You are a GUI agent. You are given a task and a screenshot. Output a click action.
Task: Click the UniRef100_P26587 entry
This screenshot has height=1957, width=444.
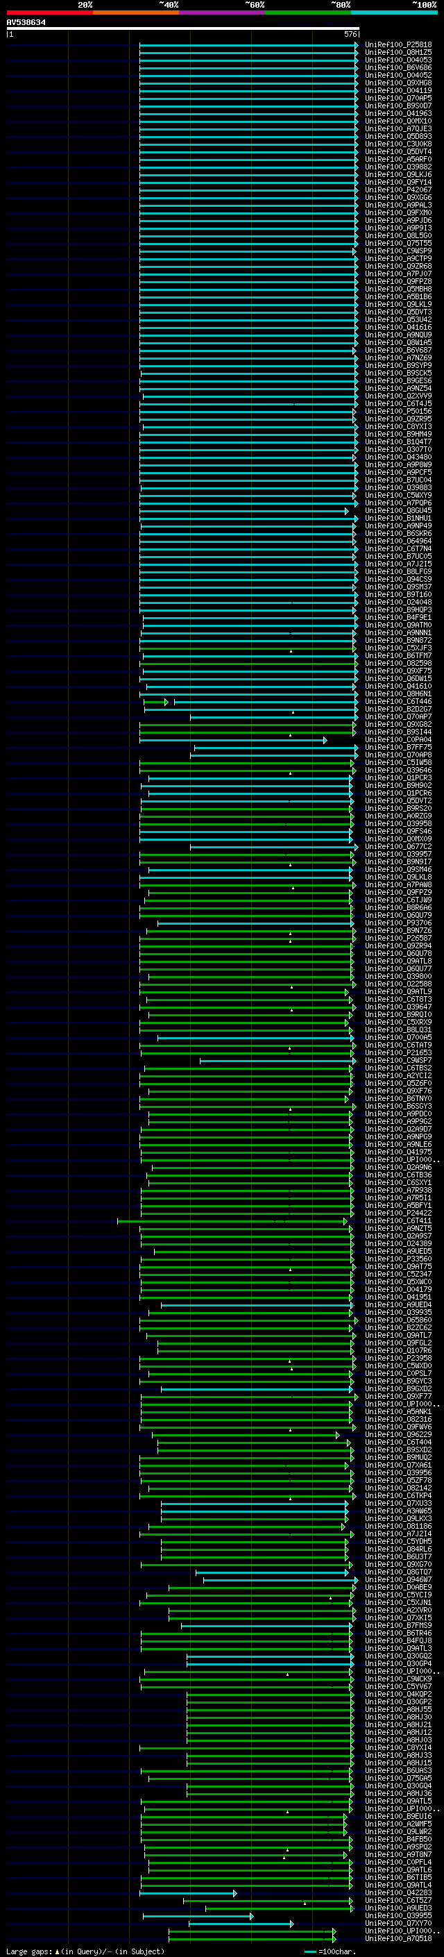(x=398, y=939)
